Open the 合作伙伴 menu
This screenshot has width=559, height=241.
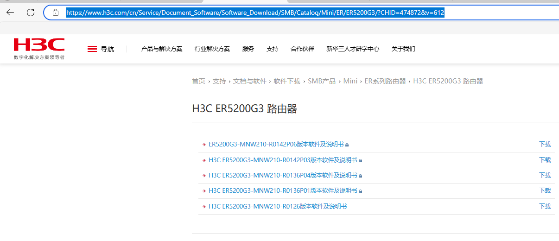tap(302, 49)
